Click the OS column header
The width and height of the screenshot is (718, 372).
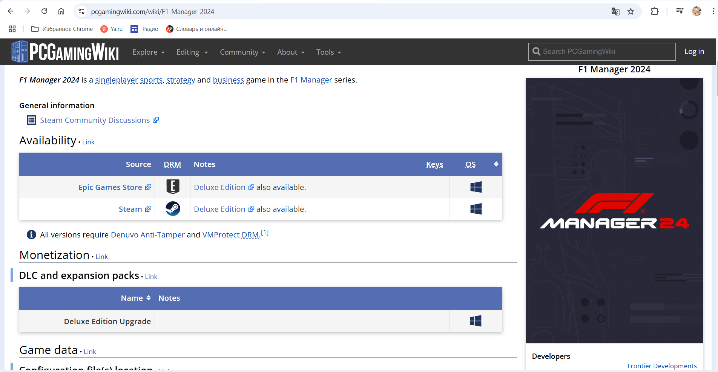470,164
